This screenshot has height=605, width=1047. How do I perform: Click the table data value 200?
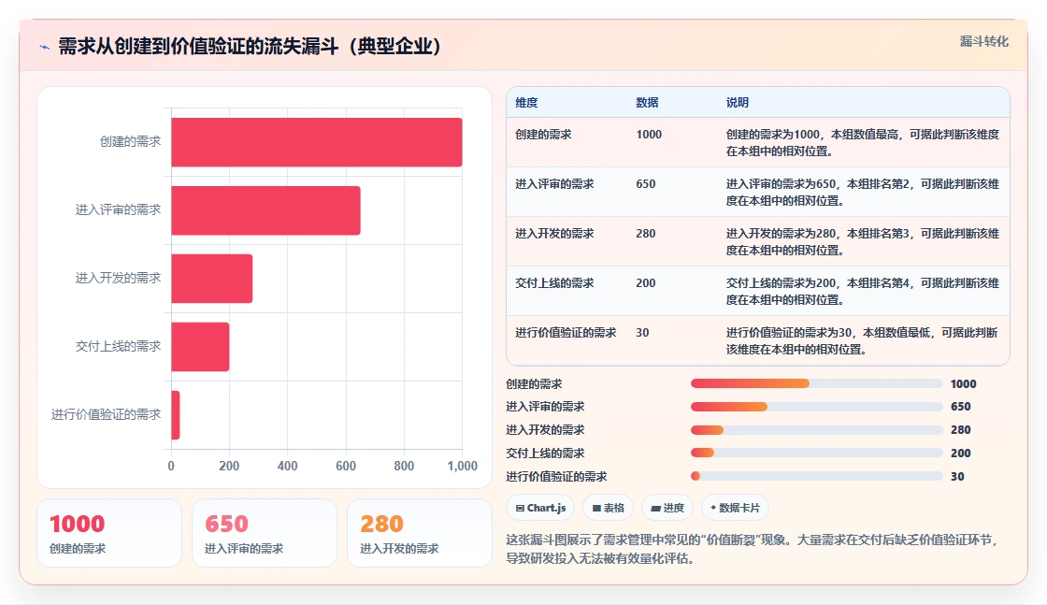pyautogui.click(x=646, y=282)
